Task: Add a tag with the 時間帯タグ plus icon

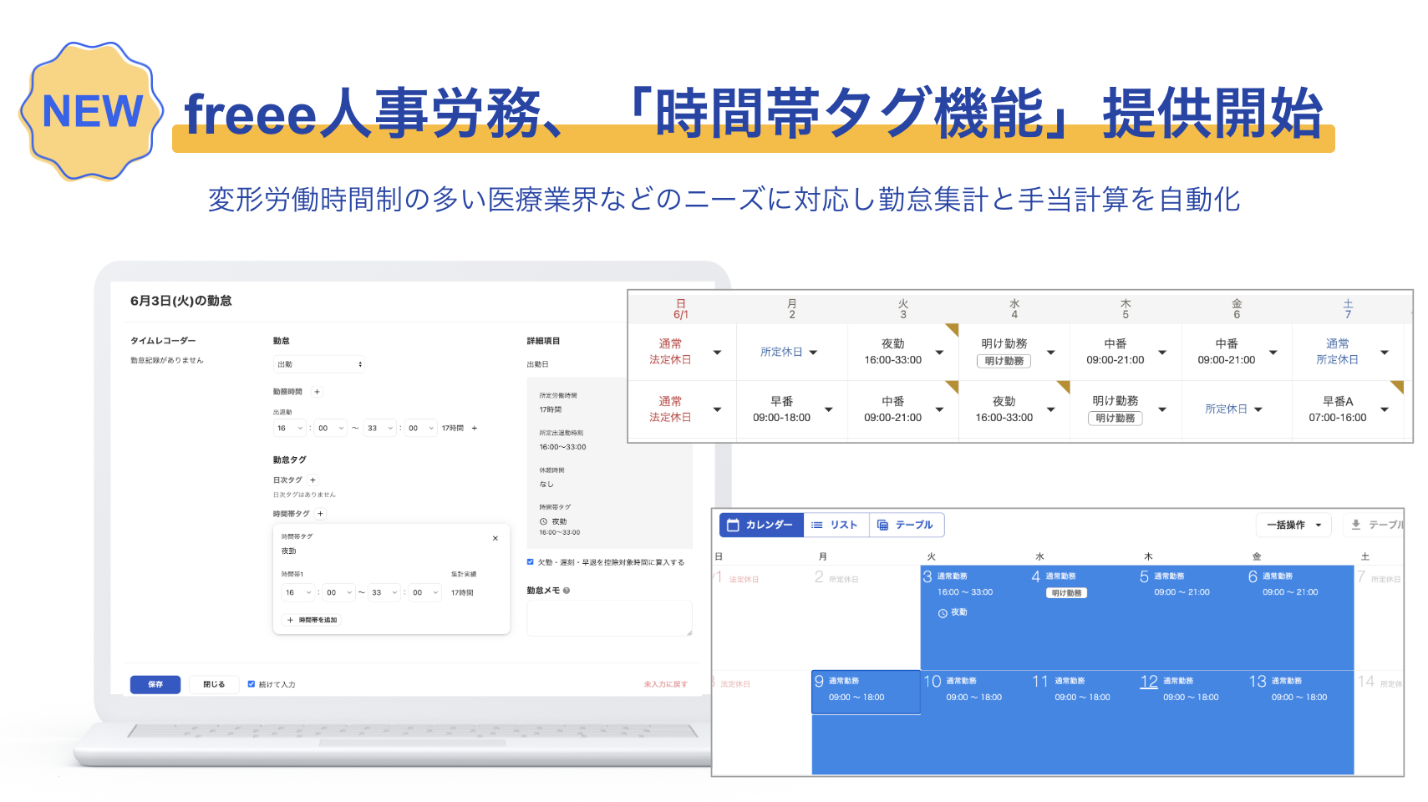Action: point(320,514)
